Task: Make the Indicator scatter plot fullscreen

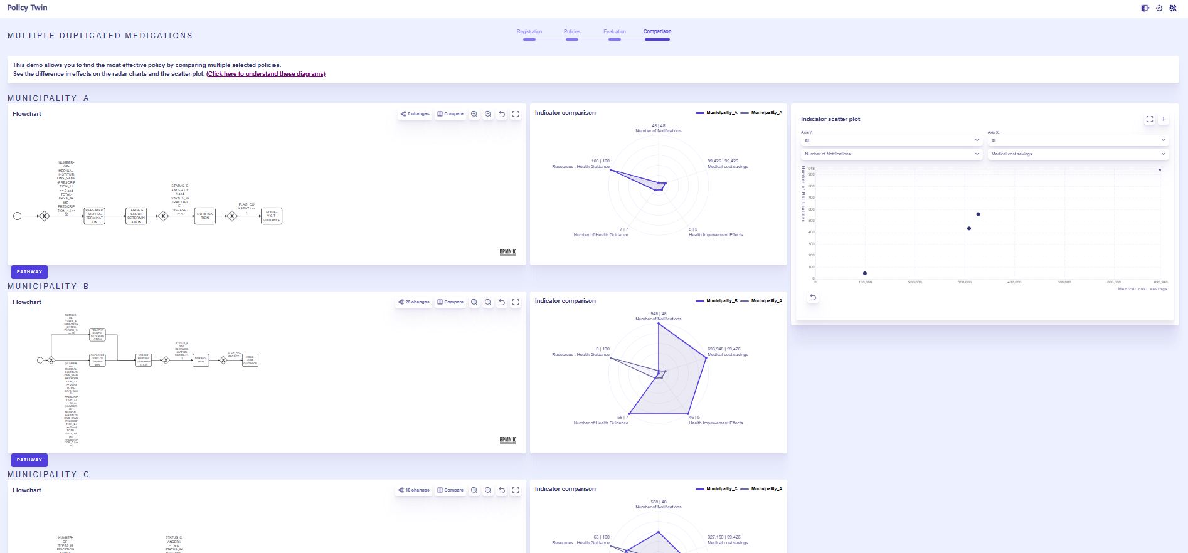Action: [1150, 119]
